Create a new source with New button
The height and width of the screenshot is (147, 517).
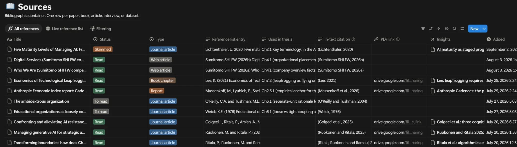tap(474, 29)
